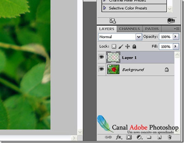Click the layers list scroll up arrow
Screen dimensions: 184x143
(x=177, y=55)
